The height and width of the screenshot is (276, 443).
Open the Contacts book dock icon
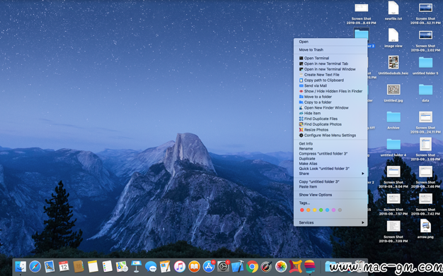click(79, 266)
